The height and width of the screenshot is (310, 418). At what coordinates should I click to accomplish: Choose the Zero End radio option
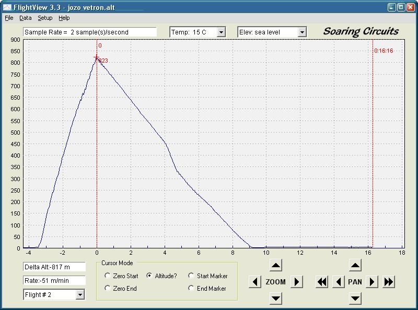[108, 288]
